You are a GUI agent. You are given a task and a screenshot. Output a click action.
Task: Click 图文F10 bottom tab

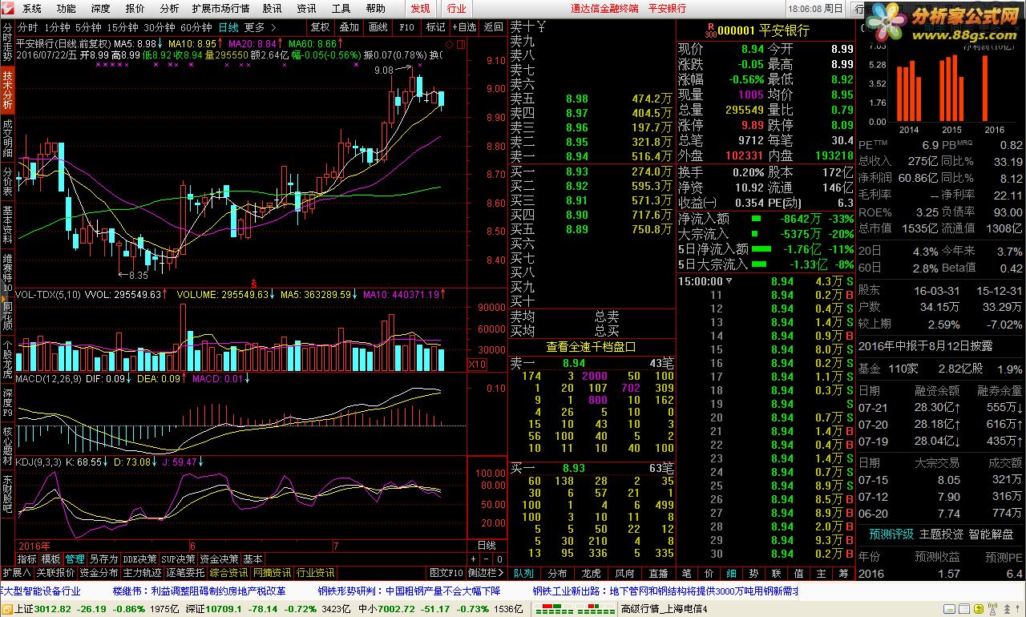446,573
